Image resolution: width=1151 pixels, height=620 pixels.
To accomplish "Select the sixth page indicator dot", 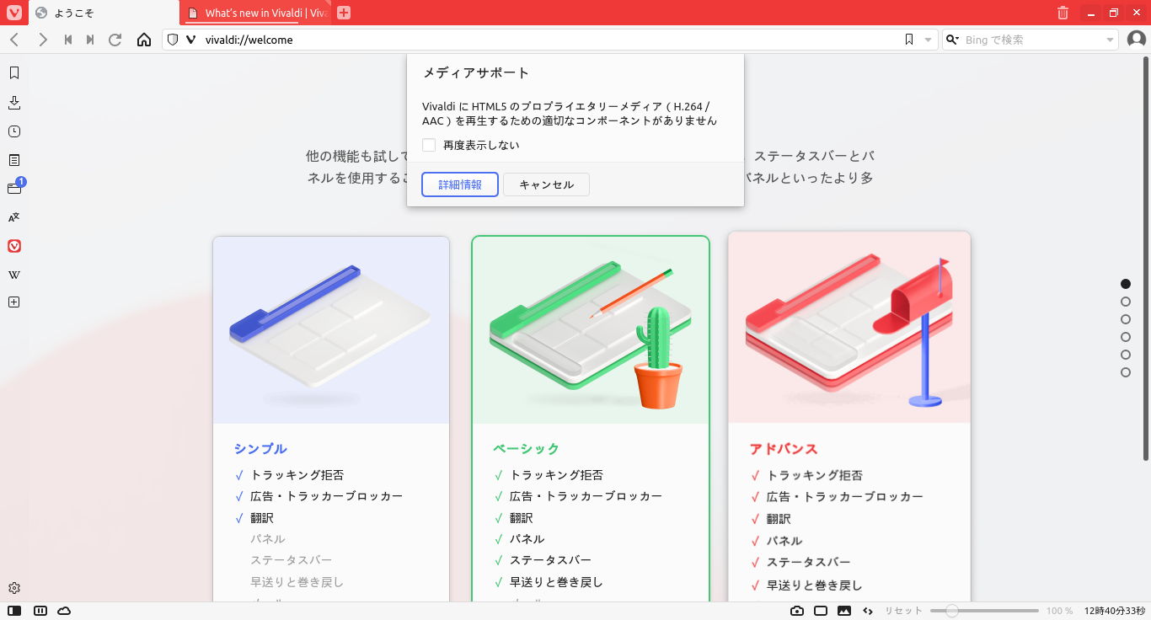I will tap(1126, 372).
